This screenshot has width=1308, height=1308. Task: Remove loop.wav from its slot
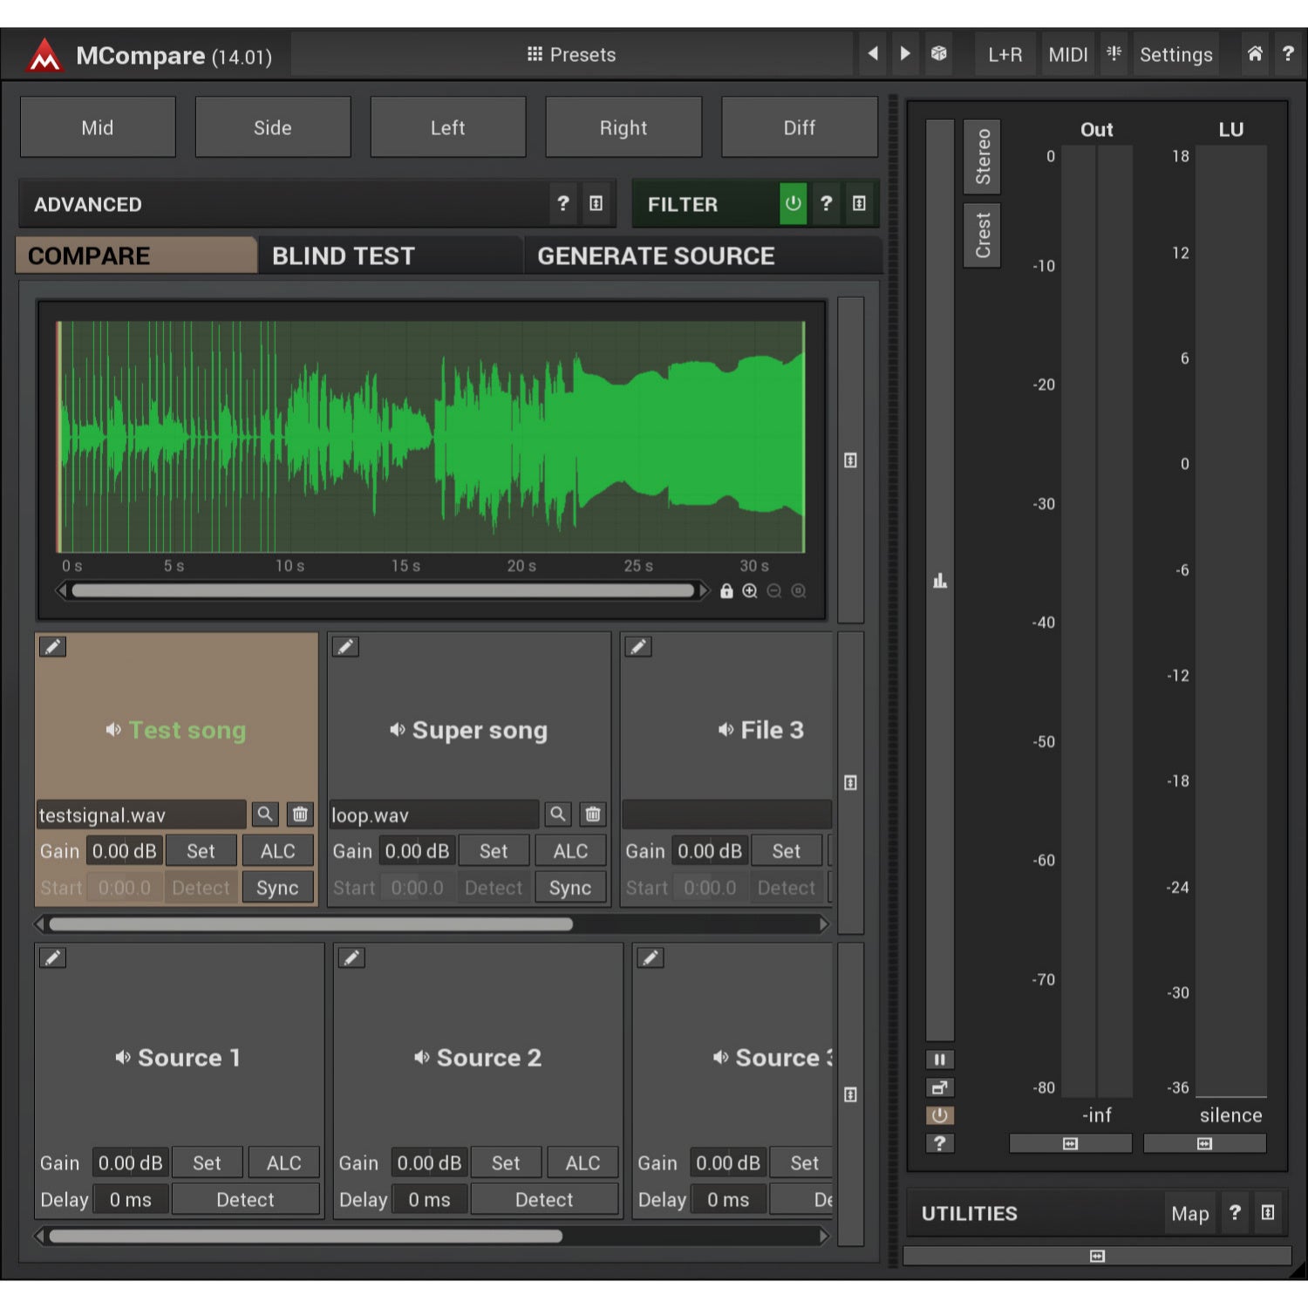593,814
